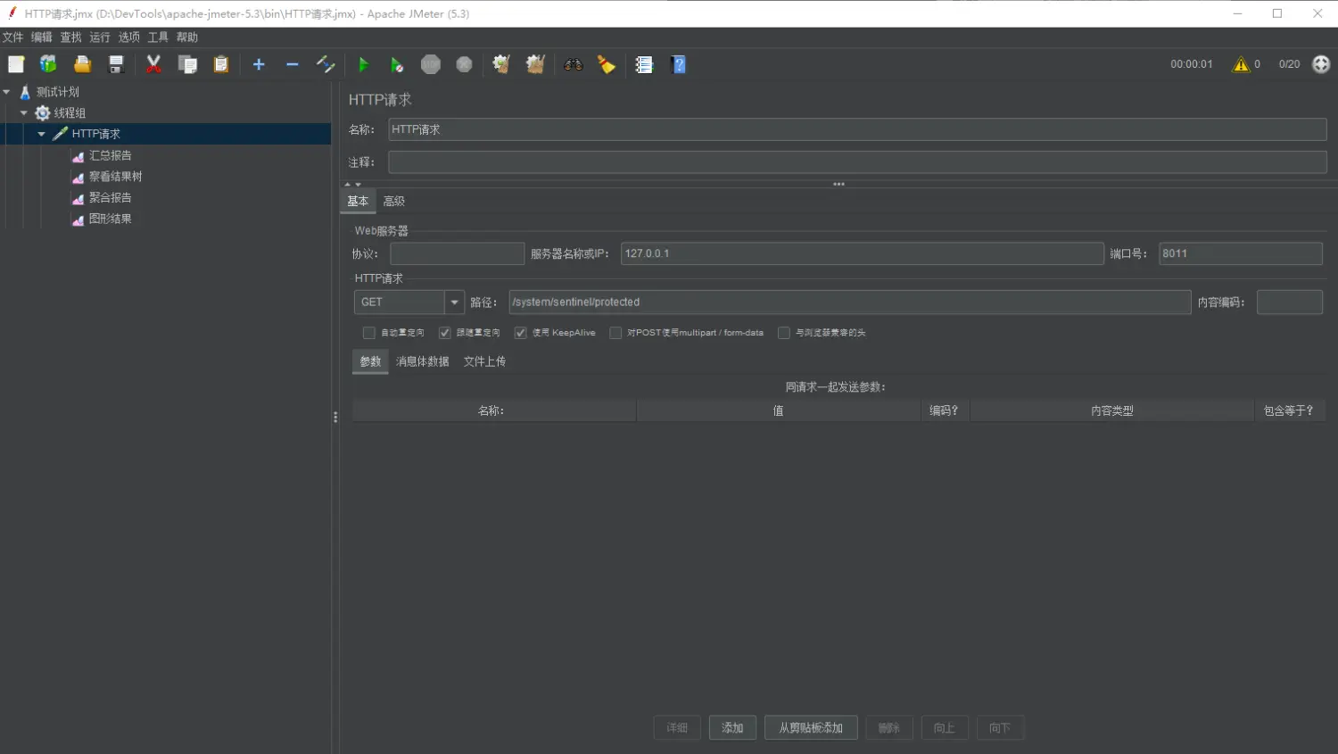Enable the 自动重定向 checkbox
The width and height of the screenshot is (1338, 754).
point(368,333)
